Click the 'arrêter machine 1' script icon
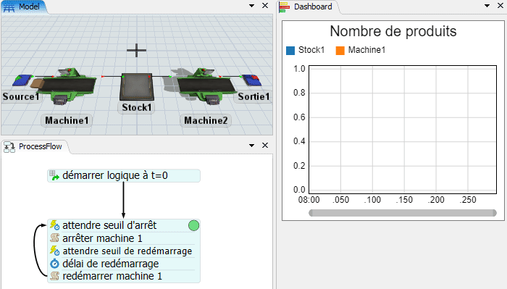507x289 pixels. point(54,238)
